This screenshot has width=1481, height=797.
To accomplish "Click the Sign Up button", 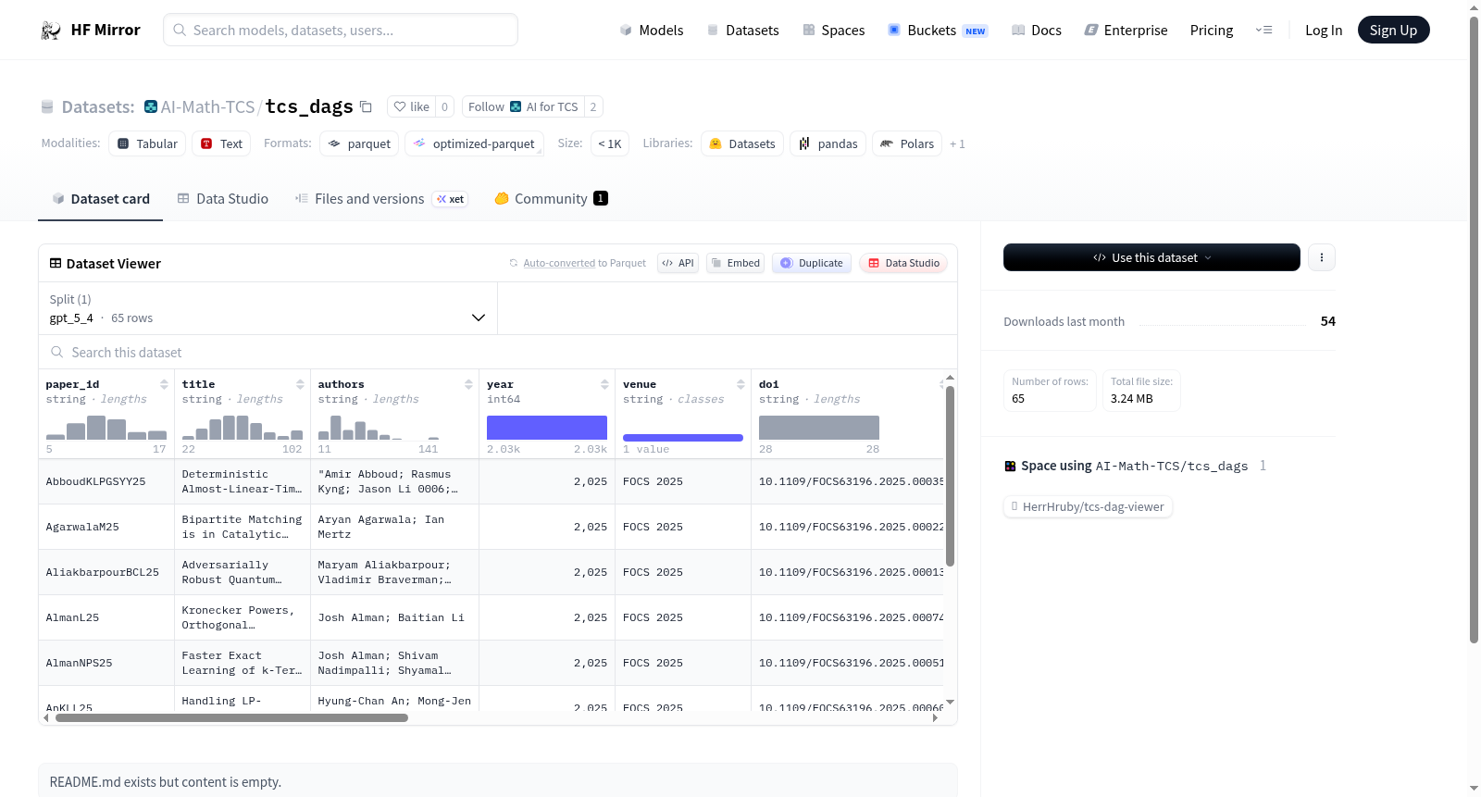I will (1393, 30).
